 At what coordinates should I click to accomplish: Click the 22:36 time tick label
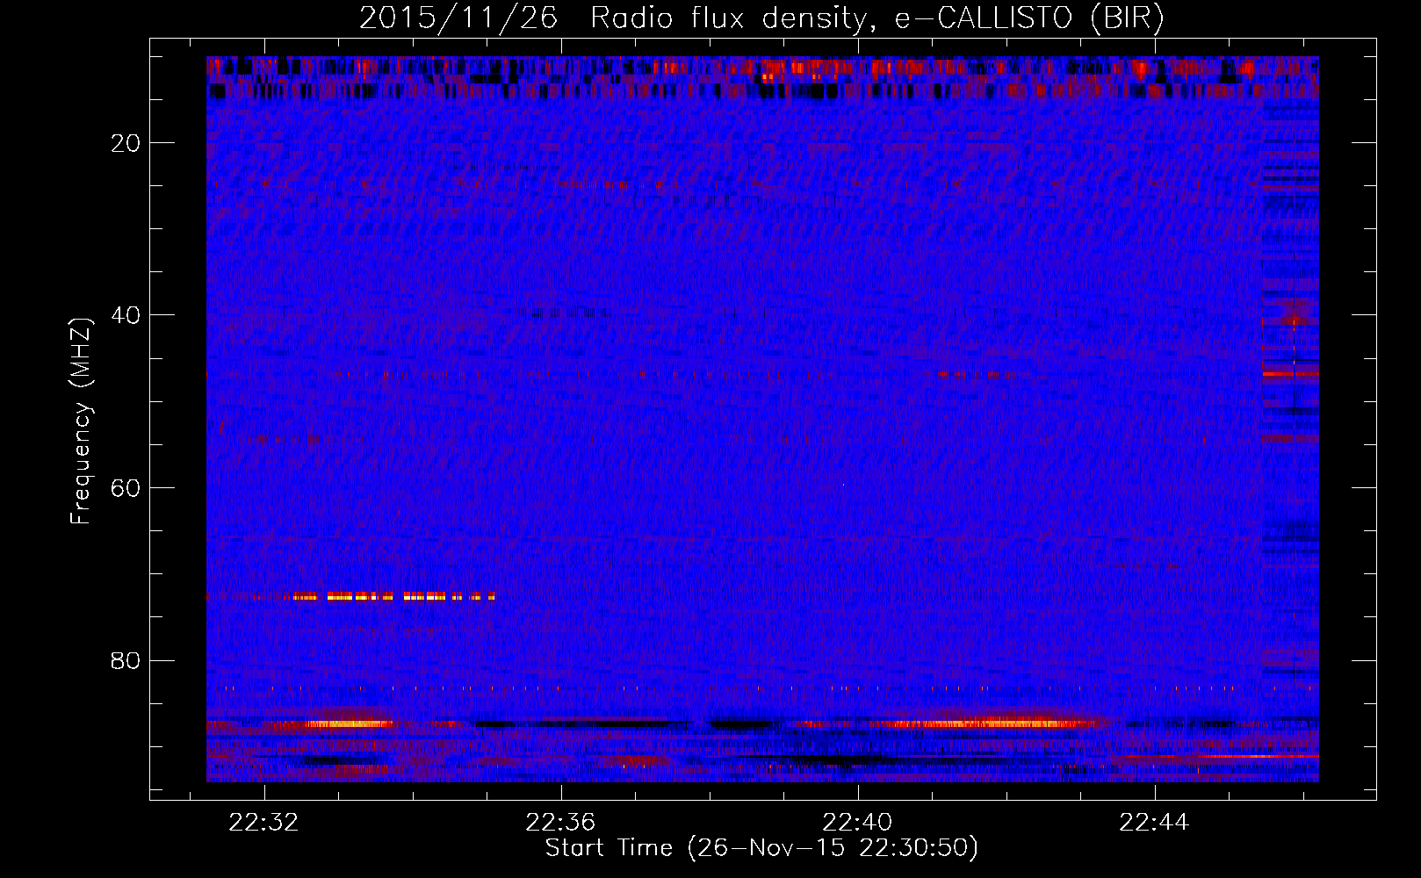tap(560, 823)
